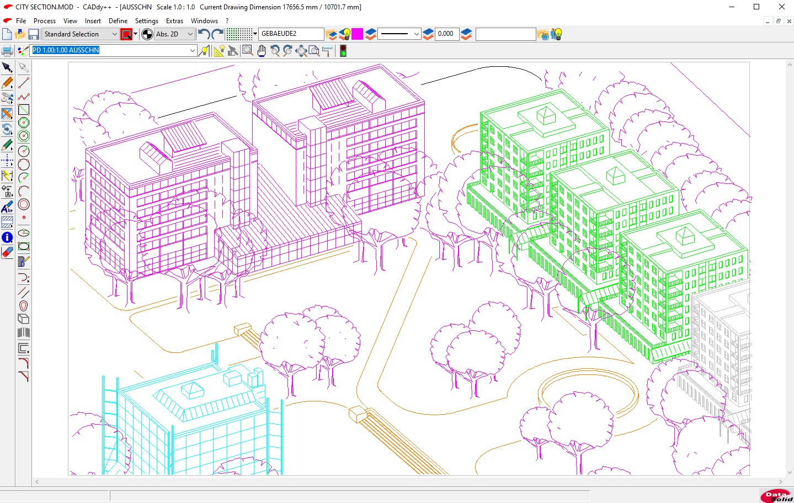Click the zoom next icon
The image size is (794, 503).
[x=287, y=51]
